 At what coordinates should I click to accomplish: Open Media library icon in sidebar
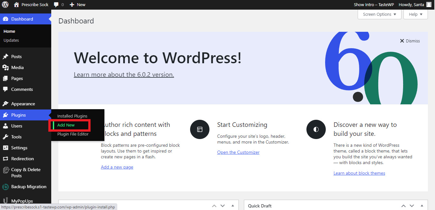point(5,67)
